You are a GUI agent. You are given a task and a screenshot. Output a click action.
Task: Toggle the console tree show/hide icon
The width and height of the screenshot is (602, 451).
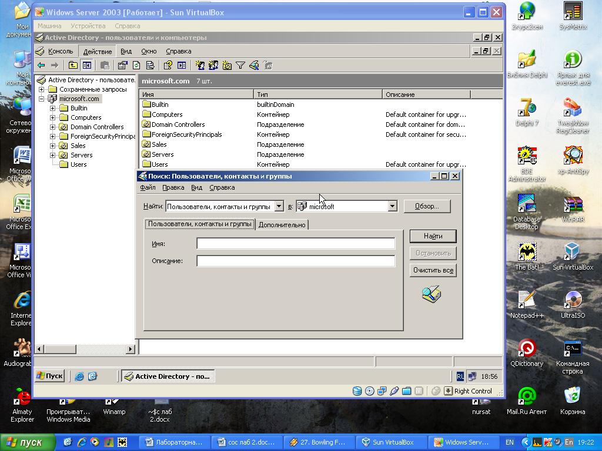pos(87,66)
